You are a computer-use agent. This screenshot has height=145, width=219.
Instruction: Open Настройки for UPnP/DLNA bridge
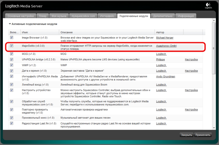click(191, 59)
